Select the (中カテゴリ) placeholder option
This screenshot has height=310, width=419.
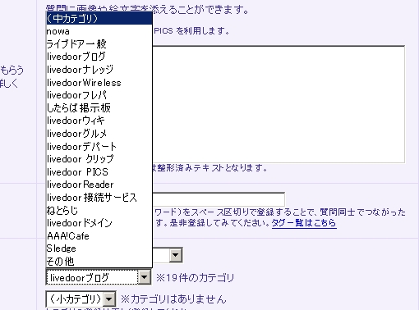[x=99, y=18]
